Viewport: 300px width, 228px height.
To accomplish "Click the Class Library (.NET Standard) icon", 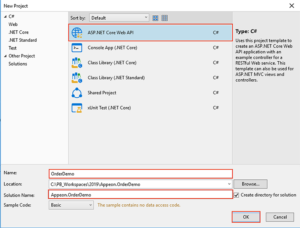I will point(77,78).
